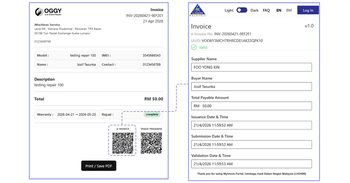Open the FAQ page
350x183 pixels.
[x=266, y=10]
